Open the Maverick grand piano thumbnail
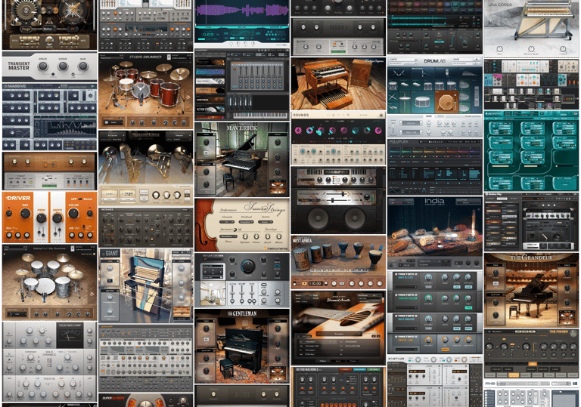This screenshot has width=581, height=407. click(x=242, y=159)
